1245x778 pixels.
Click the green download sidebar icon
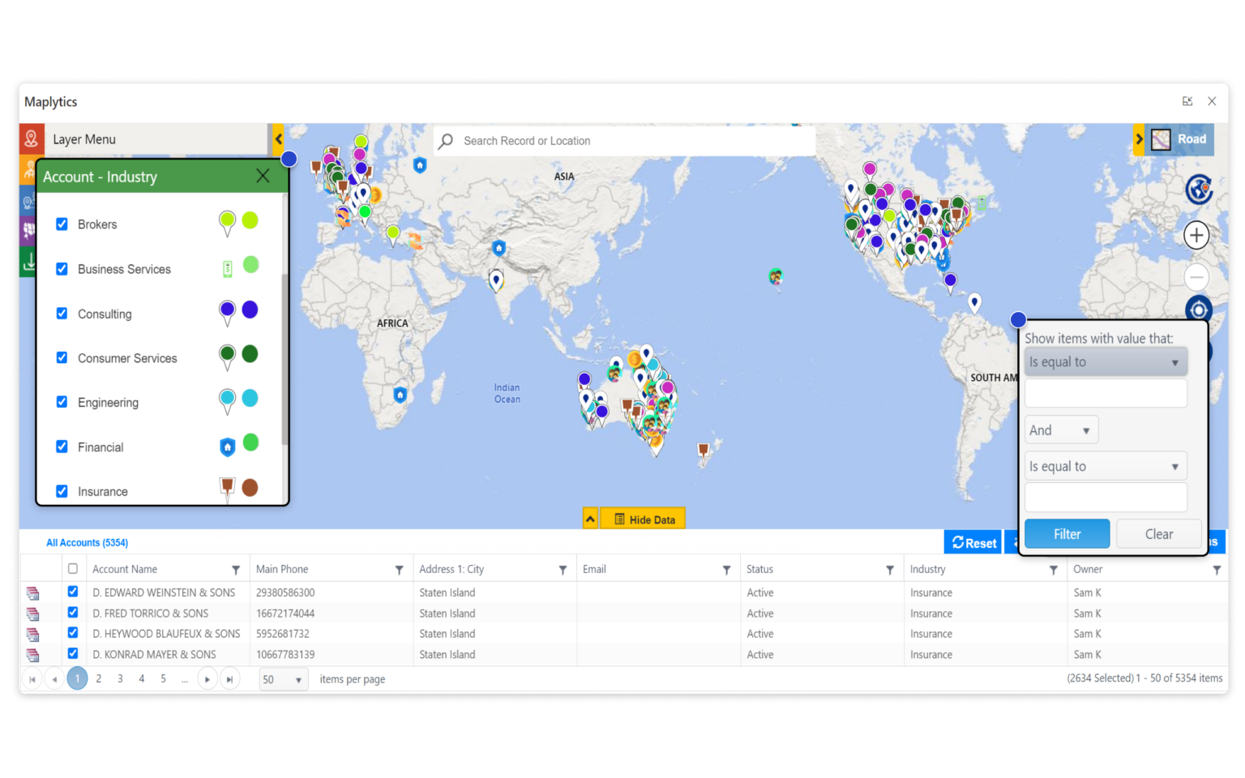pos(31,261)
